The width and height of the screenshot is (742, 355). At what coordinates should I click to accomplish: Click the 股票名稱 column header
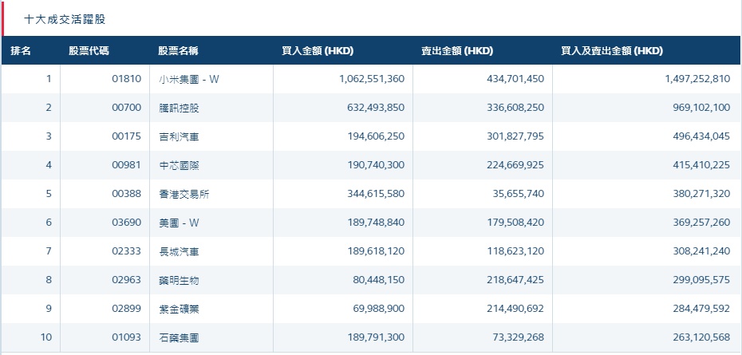pos(178,51)
